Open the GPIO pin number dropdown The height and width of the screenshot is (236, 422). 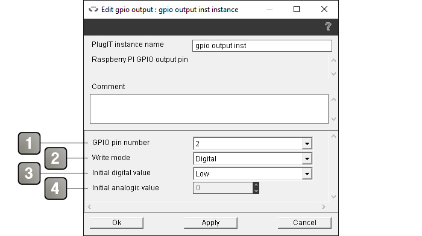(307, 143)
